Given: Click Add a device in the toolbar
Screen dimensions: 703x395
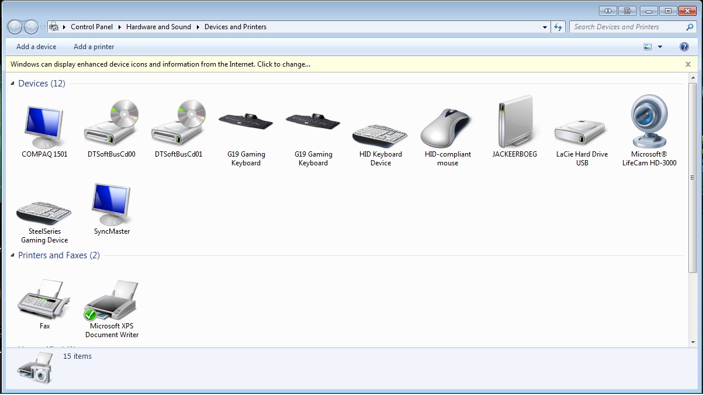Looking at the screenshot, I should [36, 47].
